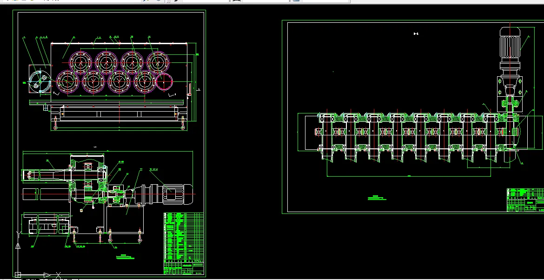Viewport: 544px width, 280px height.
Task: Select the title block of the right drawing sheet
Action: [x=525, y=200]
